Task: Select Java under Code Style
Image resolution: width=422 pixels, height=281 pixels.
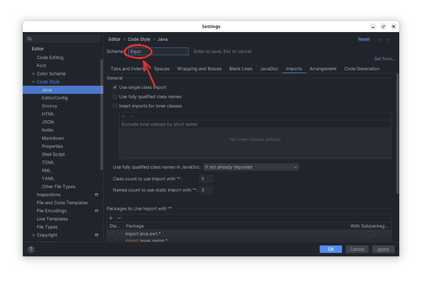Action: [63, 90]
